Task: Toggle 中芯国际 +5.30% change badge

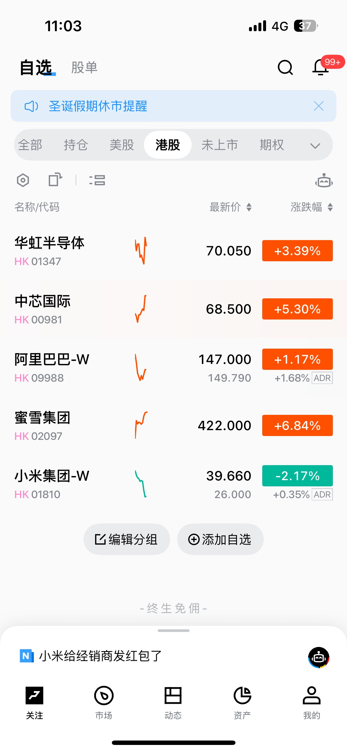Action: 297,309
